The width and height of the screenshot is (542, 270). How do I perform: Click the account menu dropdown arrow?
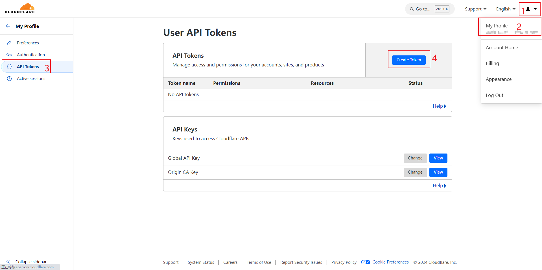[535, 9]
